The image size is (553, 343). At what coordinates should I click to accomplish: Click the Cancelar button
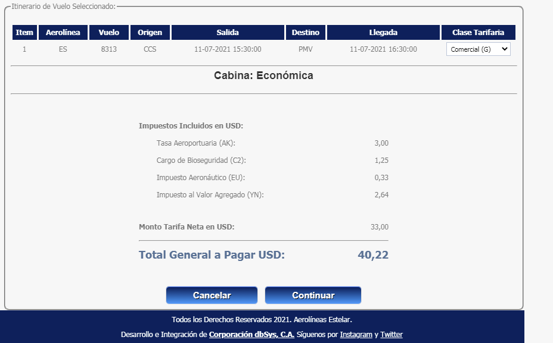(x=212, y=295)
